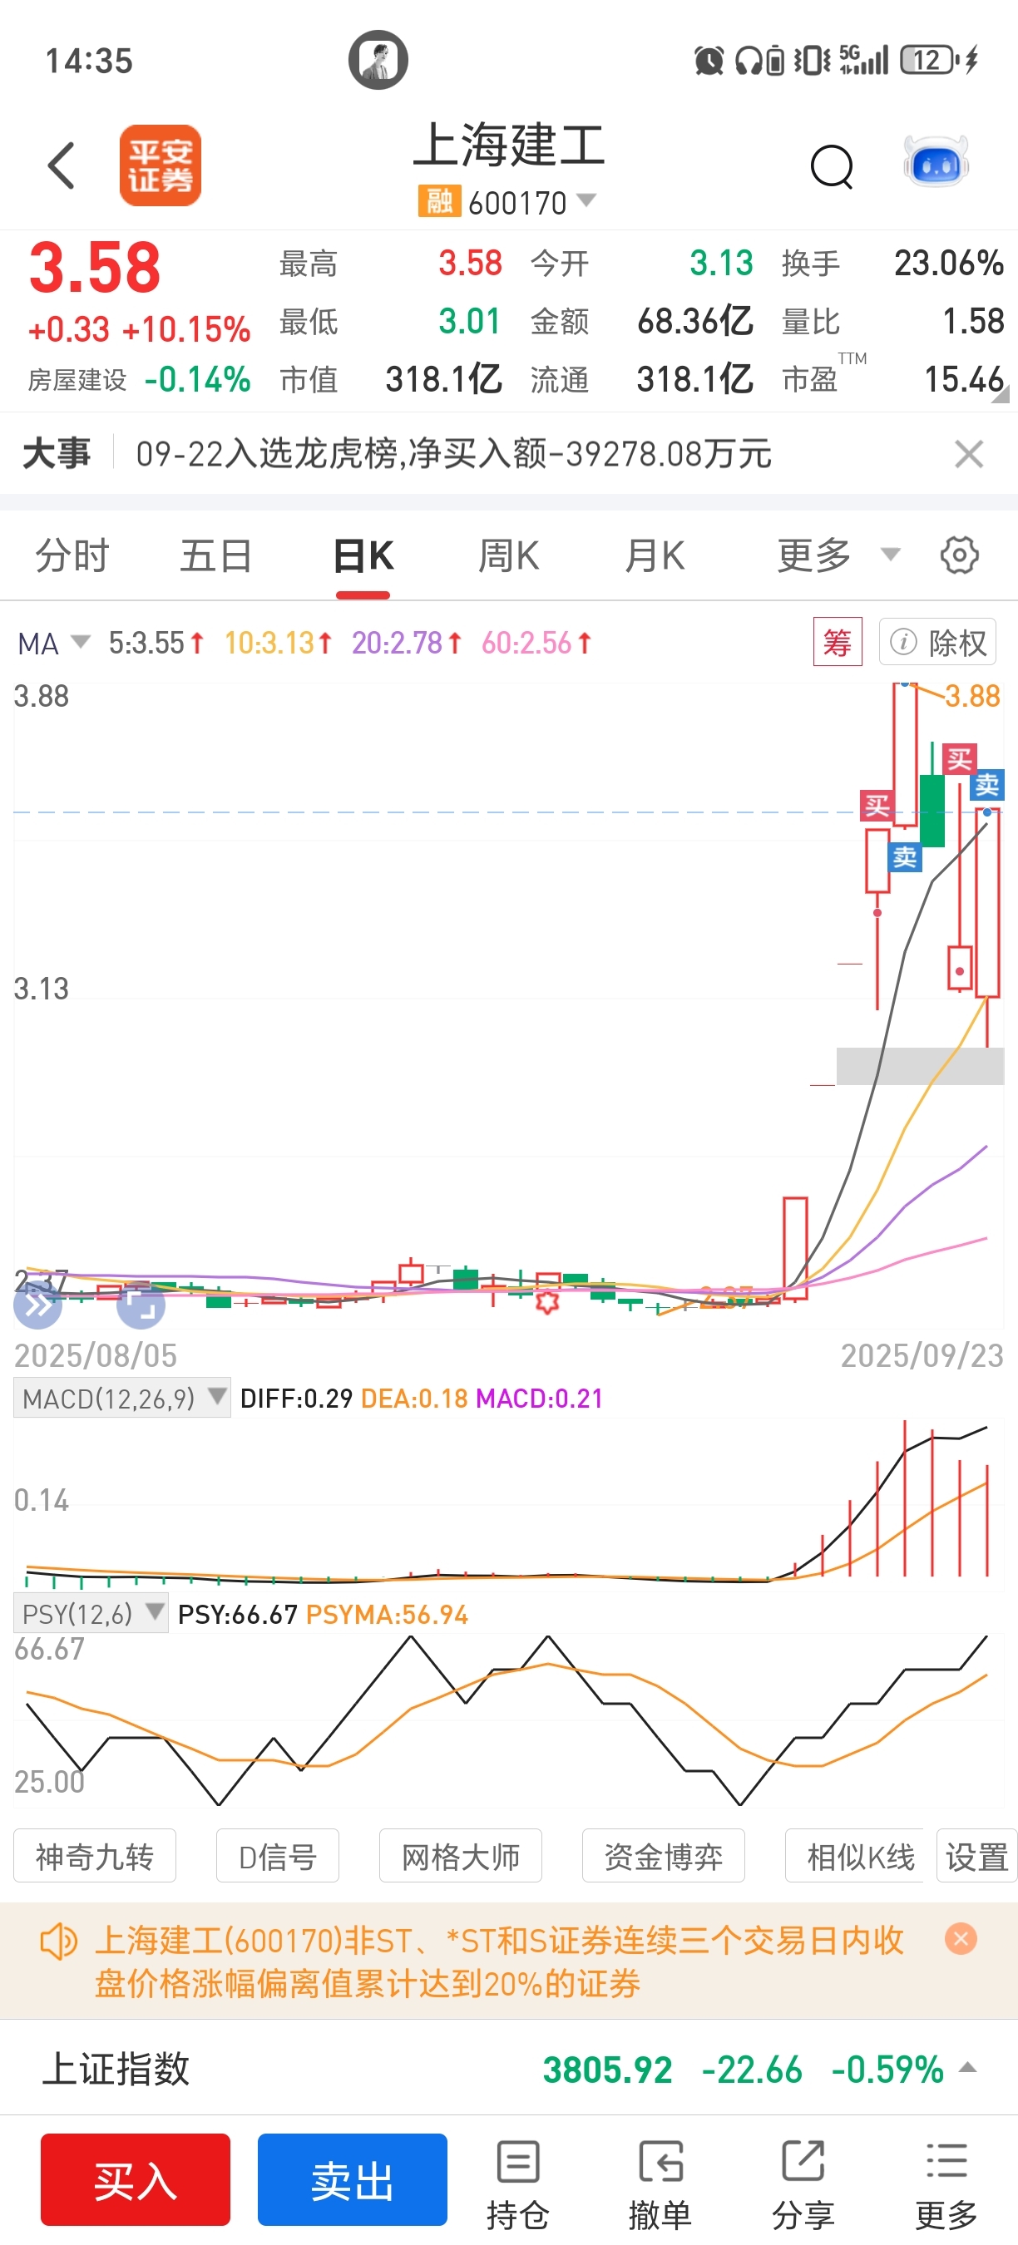Tap the top blue 卖 marker on chart

tap(987, 785)
